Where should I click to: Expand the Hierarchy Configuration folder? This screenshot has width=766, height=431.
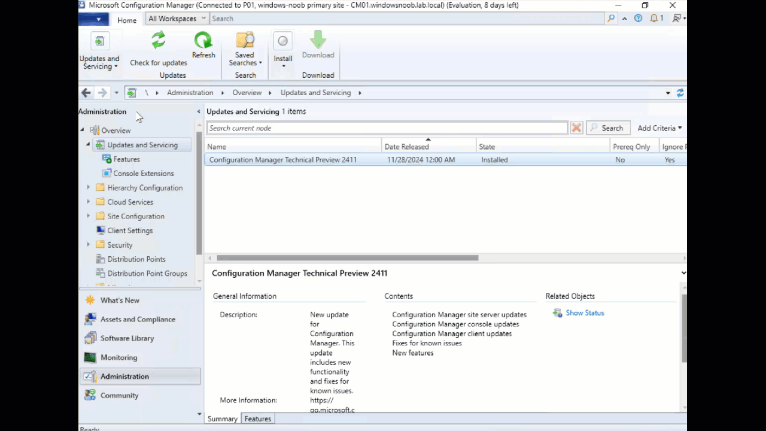[x=89, y=188]
